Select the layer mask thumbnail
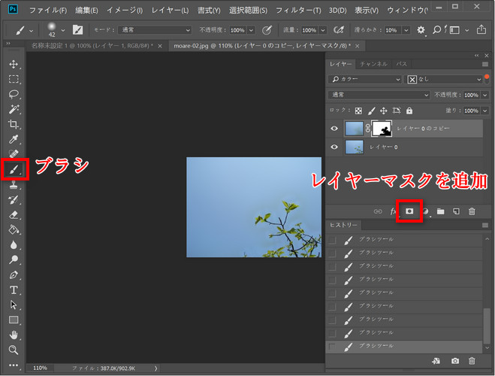 pos(382,129)
